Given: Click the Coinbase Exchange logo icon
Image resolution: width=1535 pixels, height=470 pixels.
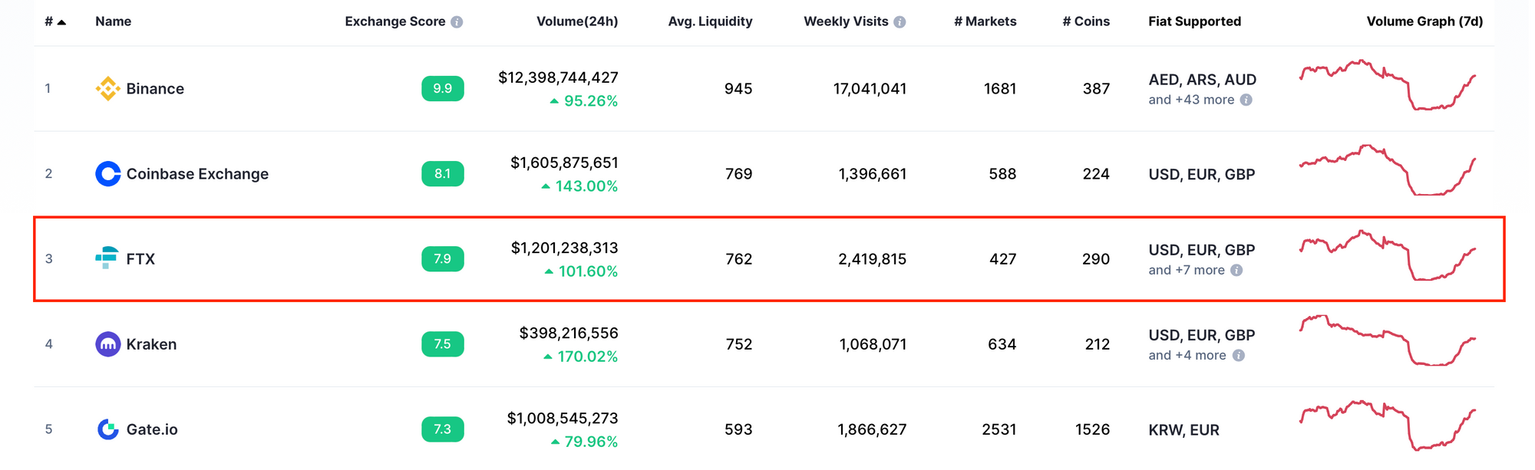Looking at the screenshot, I should tap(108, 174).
